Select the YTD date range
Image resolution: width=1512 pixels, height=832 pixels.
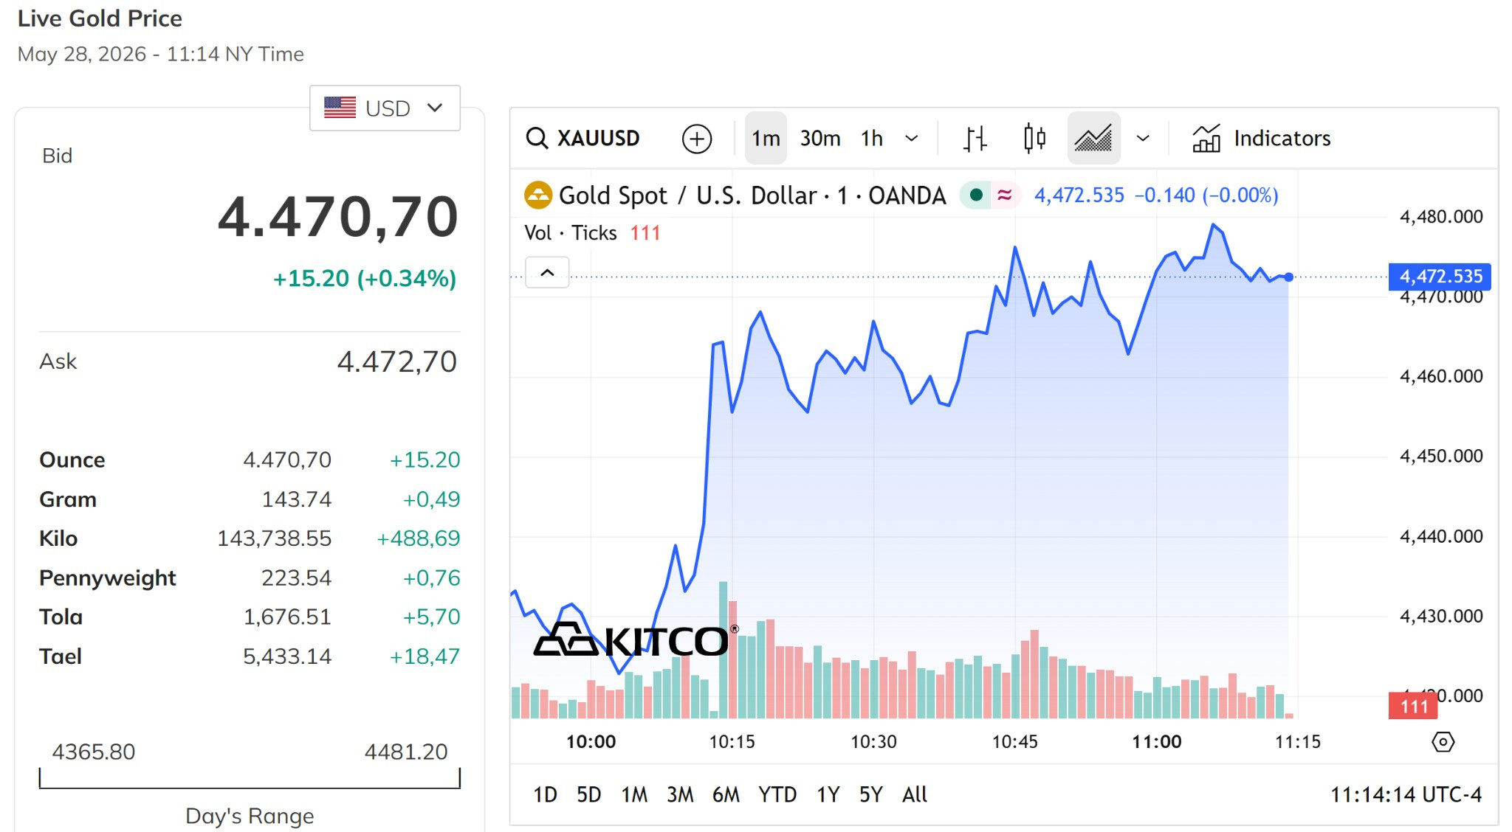click(777, 794)
